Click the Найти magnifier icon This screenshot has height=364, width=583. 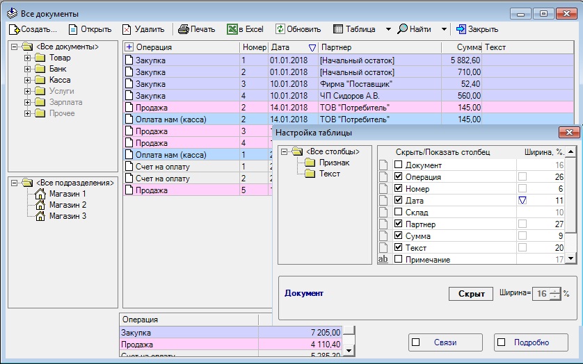pos(402,29)
